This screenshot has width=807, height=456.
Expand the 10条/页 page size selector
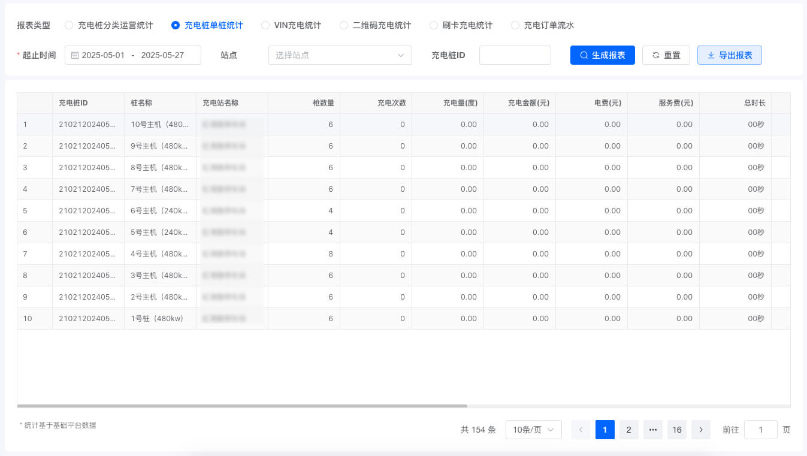click(x=533, y=430)
